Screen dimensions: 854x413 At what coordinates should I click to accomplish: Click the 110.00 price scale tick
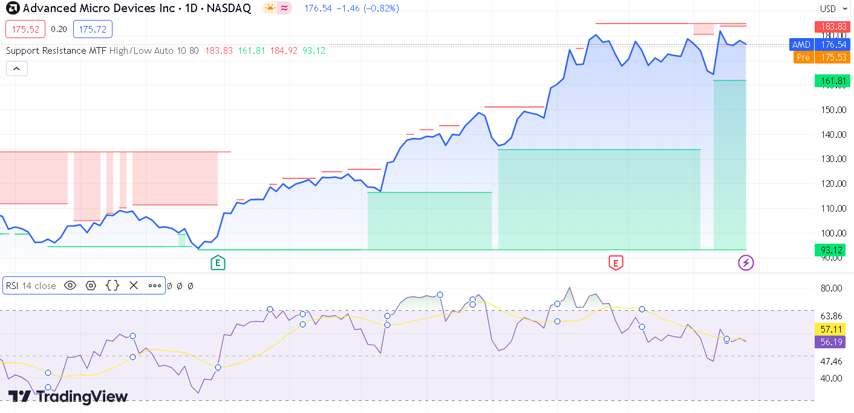pyautogui.click(x=833, y=208)
